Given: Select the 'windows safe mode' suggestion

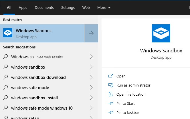Looking at the screenshot, I should click(49, 87).
